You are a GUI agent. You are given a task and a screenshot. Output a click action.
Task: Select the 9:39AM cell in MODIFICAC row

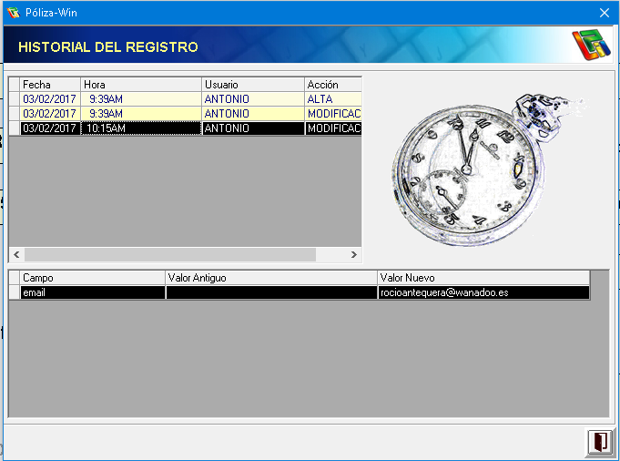coord(141,114)
